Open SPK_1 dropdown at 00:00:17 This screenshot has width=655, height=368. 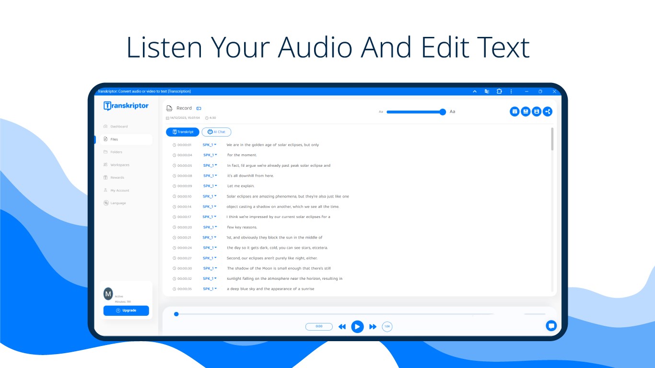coord(210,217)
